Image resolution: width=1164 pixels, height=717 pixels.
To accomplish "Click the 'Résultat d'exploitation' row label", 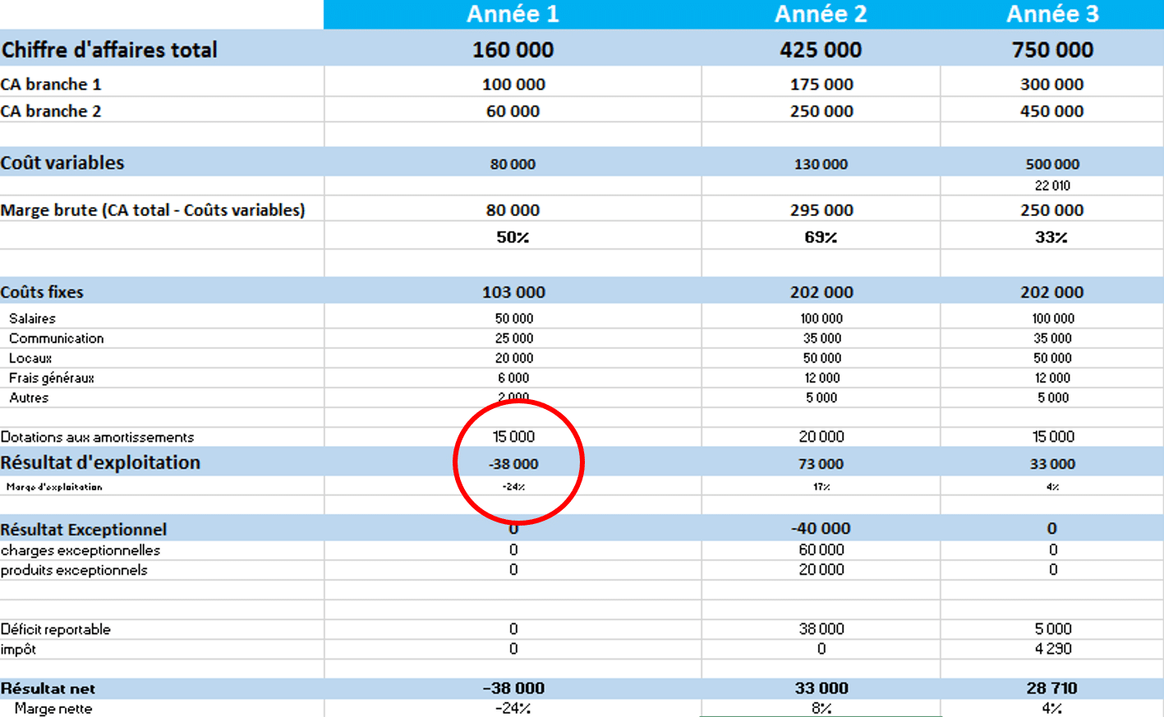I will click(100, 462).
